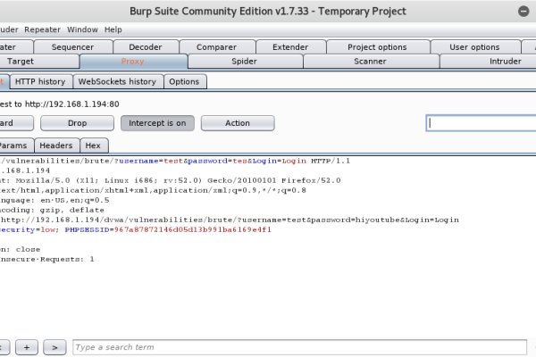Show the request Headers view

[56, 145]
